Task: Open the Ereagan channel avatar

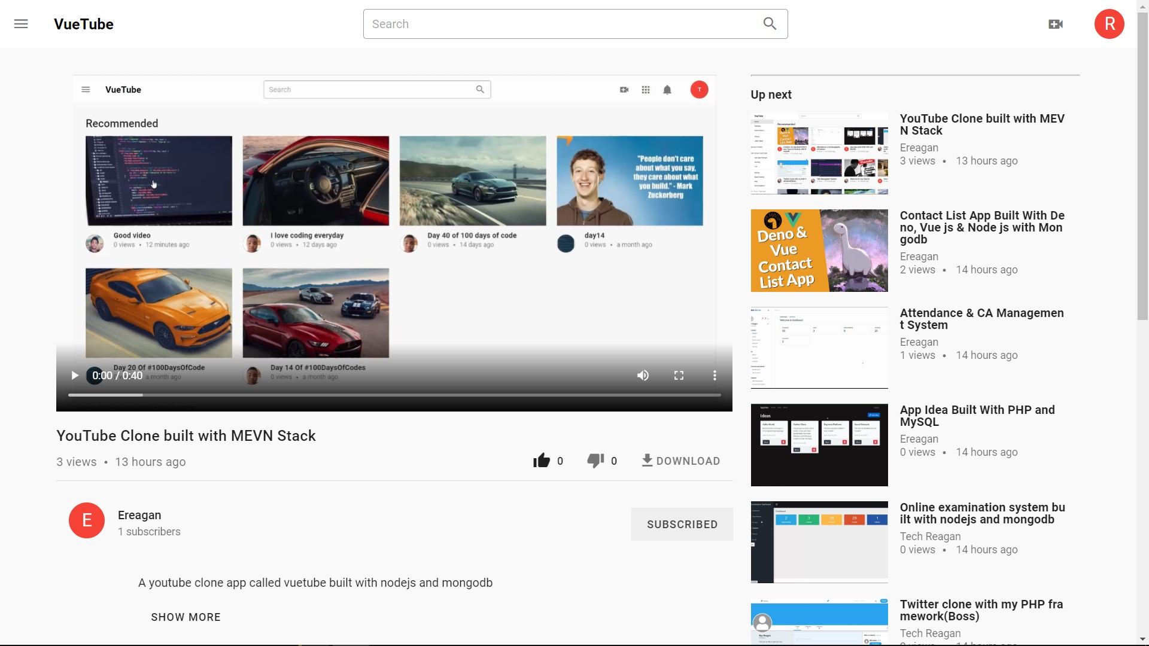Action: point(87,520)
